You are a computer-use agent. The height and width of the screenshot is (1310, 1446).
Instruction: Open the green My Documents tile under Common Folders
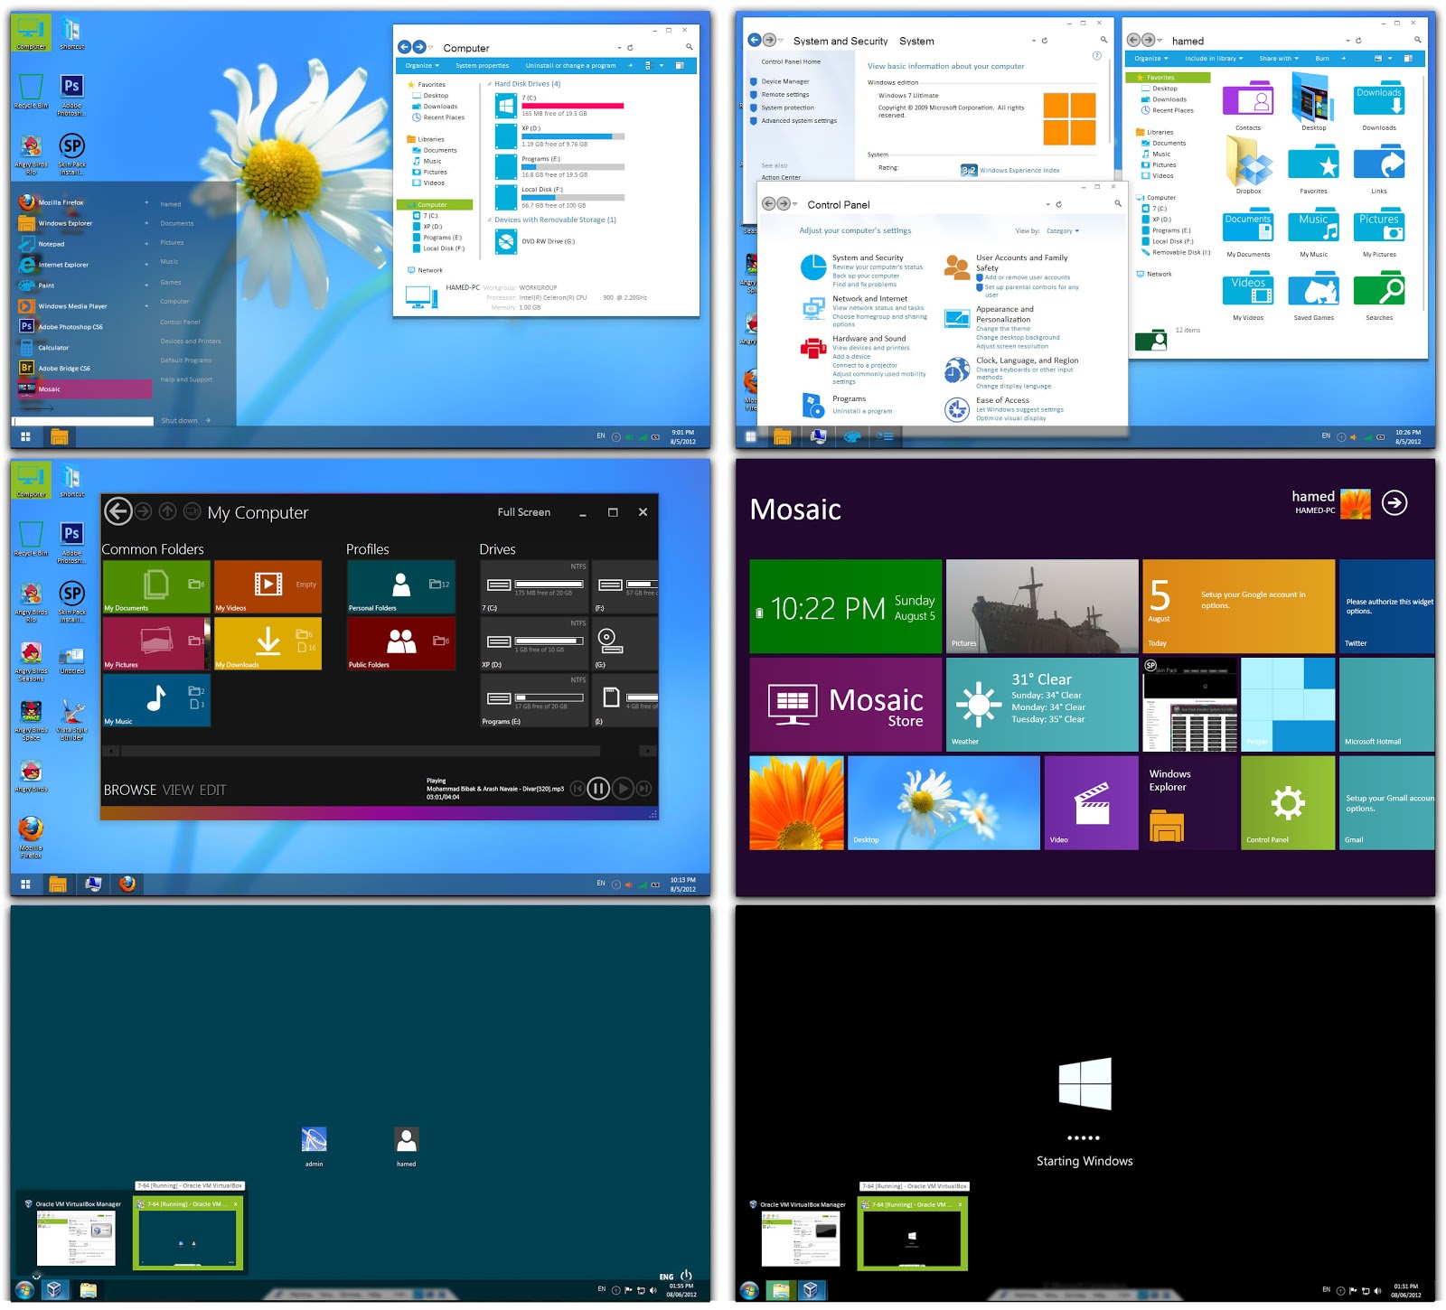pyautogui.click(x=156, y=586)
